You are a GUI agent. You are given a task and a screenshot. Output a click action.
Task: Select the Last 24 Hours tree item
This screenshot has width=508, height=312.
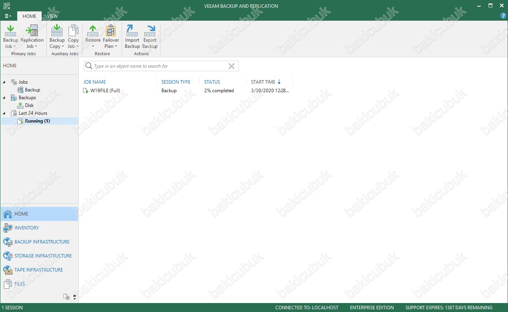(x=33, y=113)
